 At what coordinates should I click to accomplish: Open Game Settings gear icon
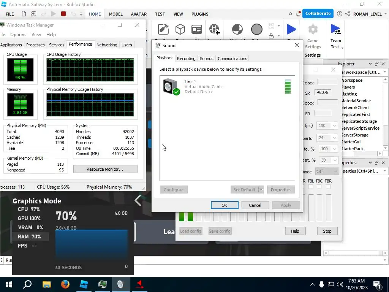point(313,29)
